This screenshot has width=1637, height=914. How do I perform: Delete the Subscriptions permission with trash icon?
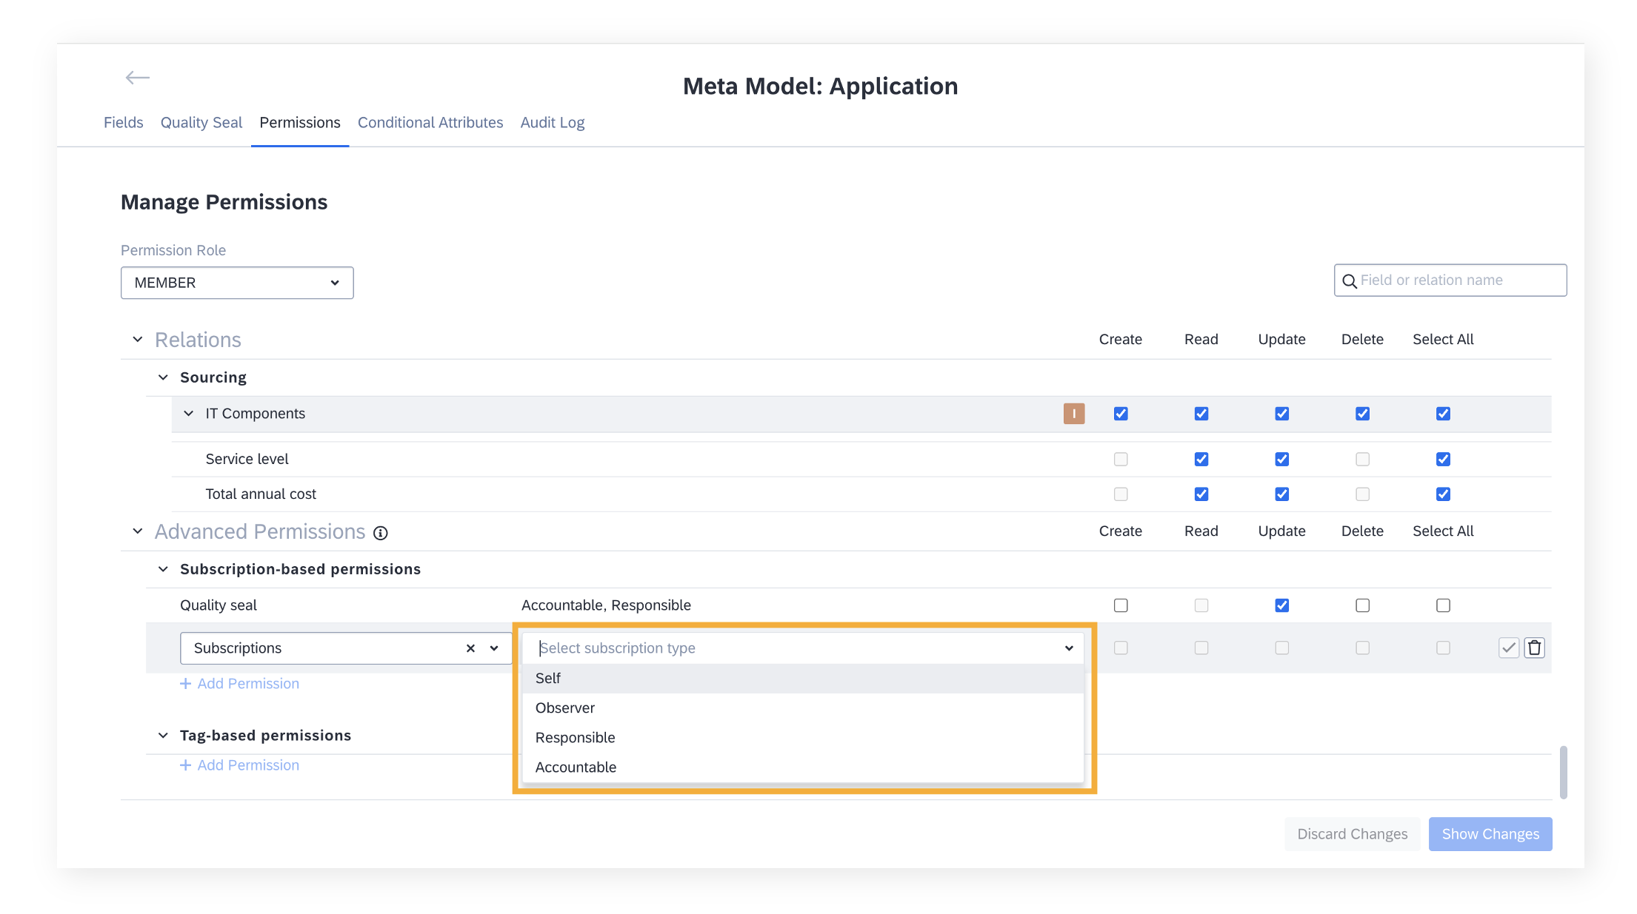[1535, 648]
